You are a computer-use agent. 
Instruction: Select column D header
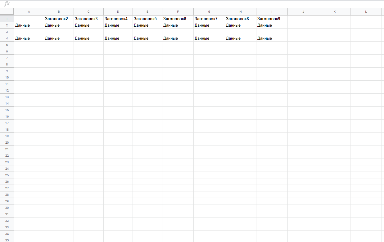click(x=118, y=12)
